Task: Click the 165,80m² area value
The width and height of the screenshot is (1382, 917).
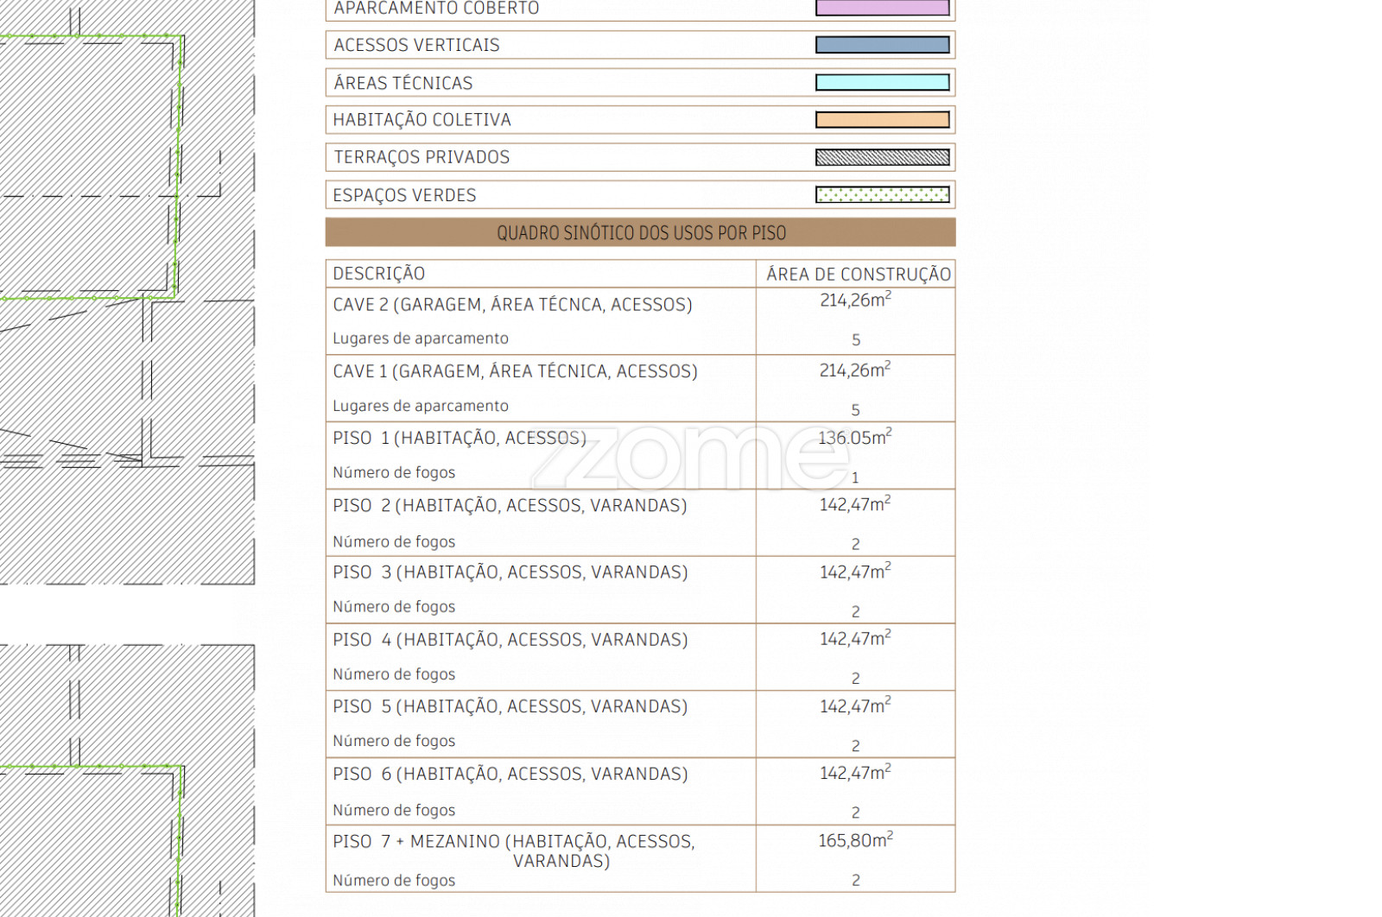Action: coord(855,840)
